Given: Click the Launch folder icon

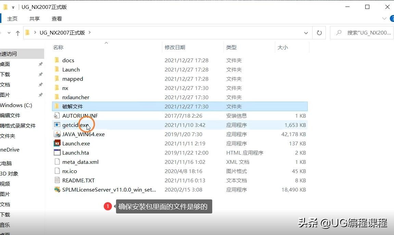Looking at the screenshot, I should click(x=57, y=69).
